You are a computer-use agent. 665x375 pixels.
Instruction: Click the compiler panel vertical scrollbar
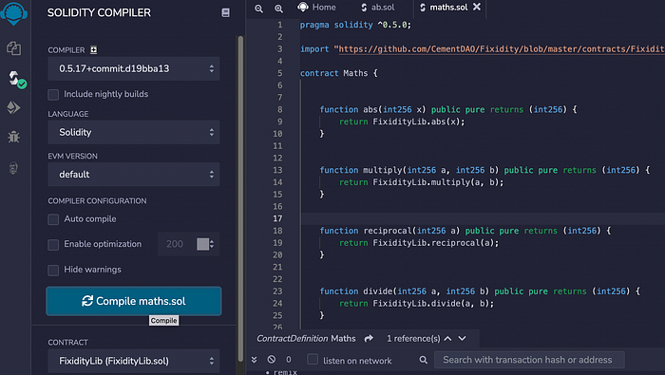[x=240, y=199]
